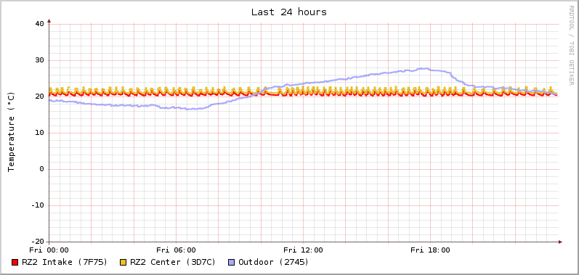This screenshot has width=579, height=275.
Task: Click the Fri 06:00 time axis label
Action: tap(176, 250)
